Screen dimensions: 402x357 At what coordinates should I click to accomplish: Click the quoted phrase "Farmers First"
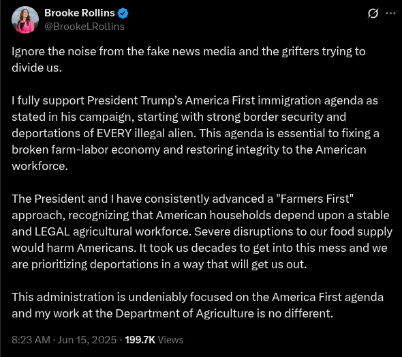[x=315, y=199]
